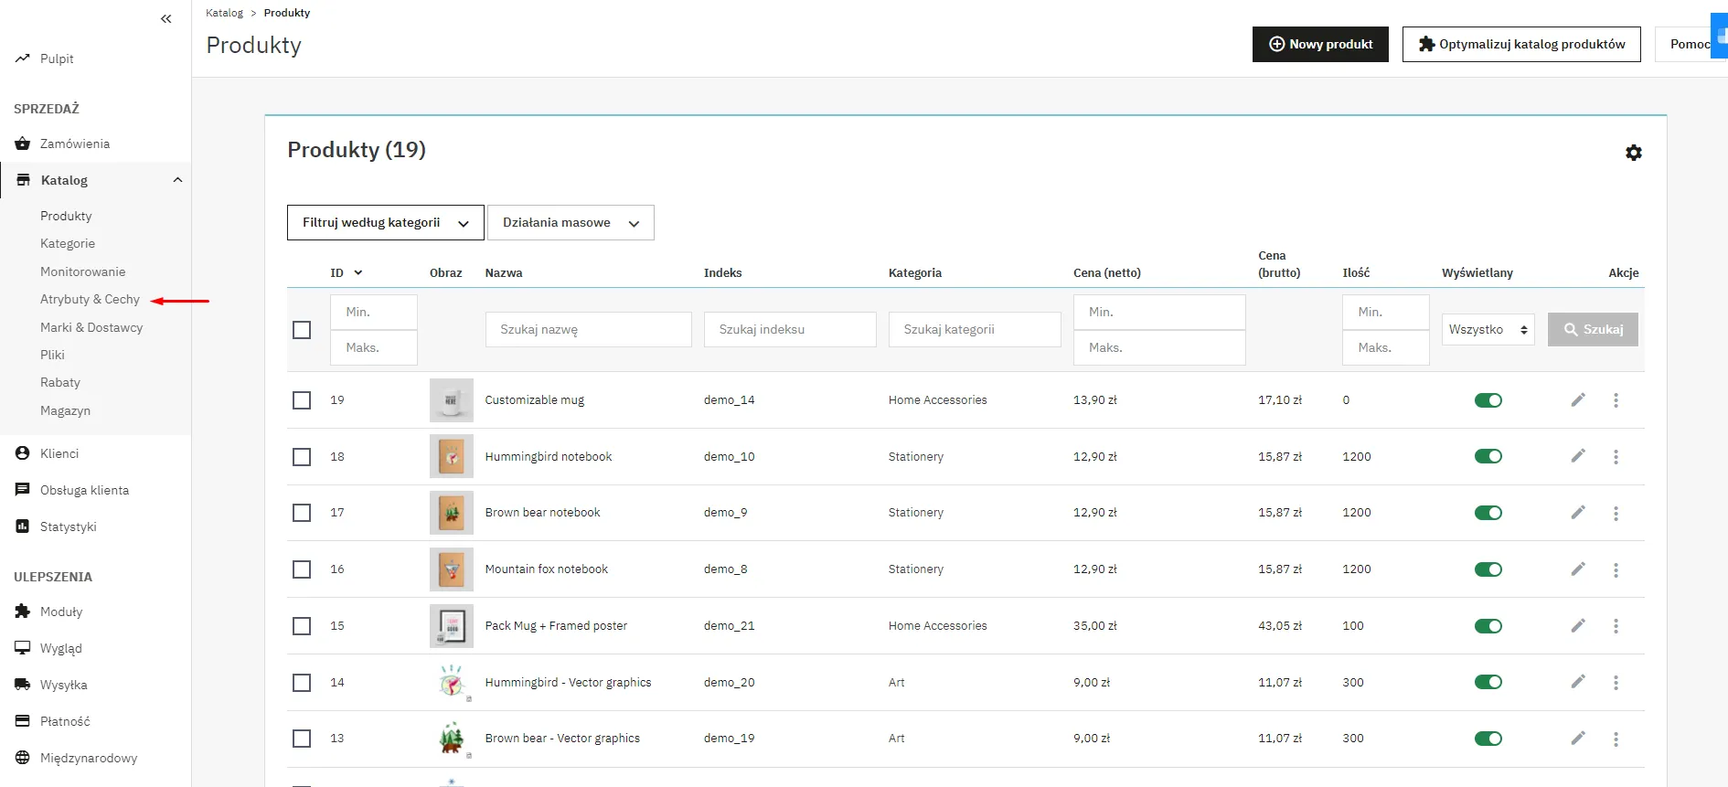Go to Zamówienia in sidebar

(x=74, y=144)
